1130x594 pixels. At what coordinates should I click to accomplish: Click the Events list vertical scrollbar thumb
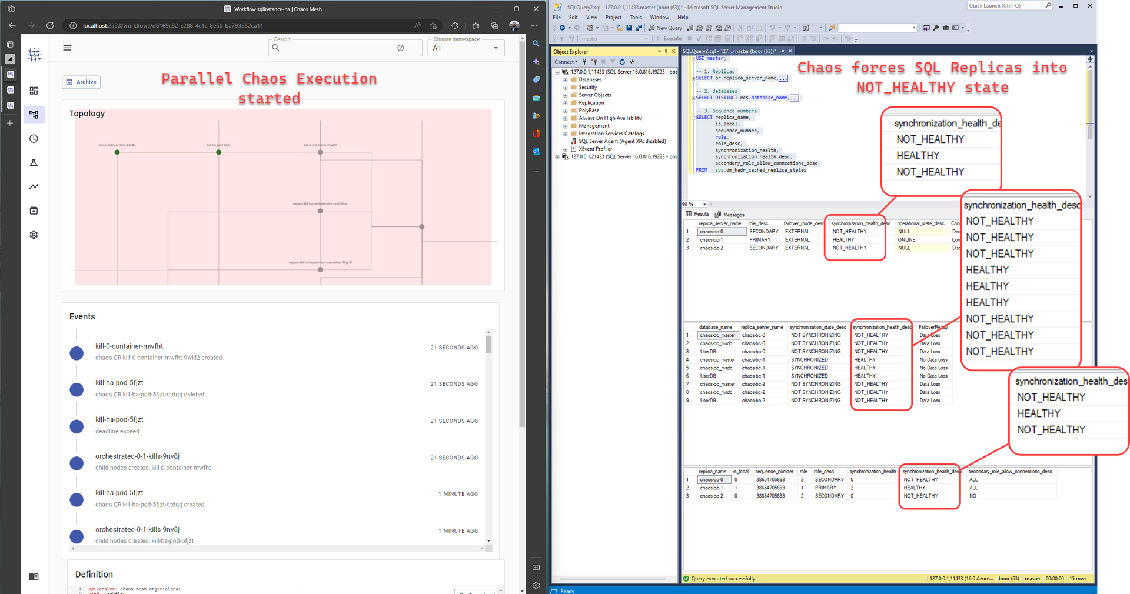click(488, 344)
